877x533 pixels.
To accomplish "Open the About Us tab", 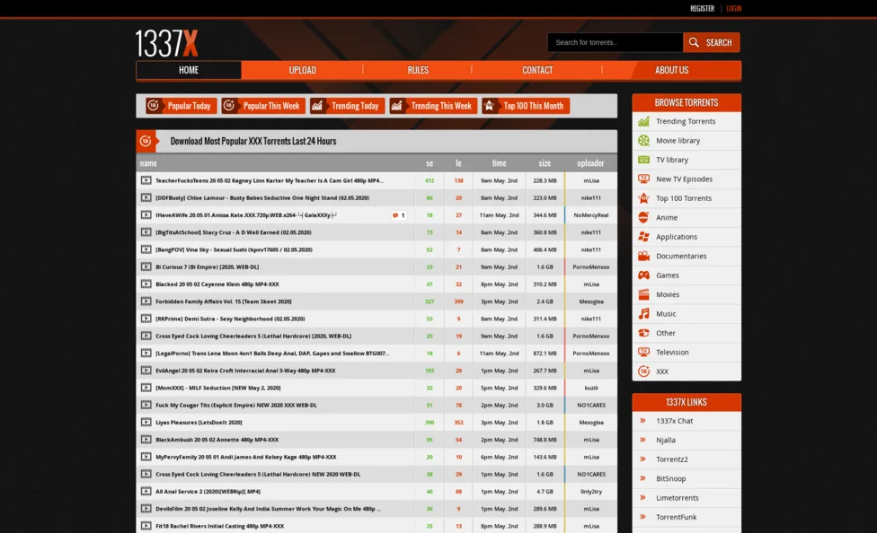I will pos(672,70).
